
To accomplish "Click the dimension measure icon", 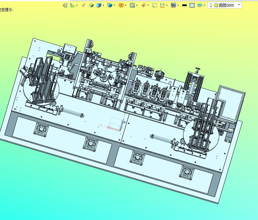I will [x=162, y=5].
